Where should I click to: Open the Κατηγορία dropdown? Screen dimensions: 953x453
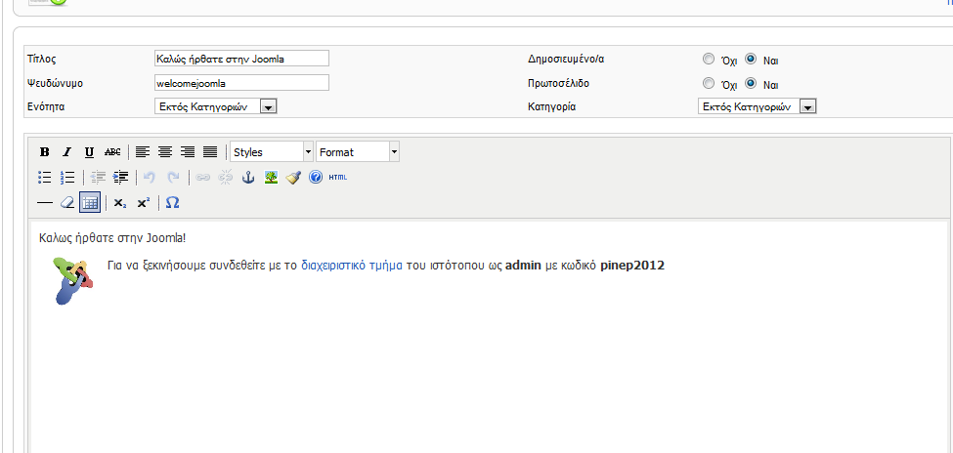click(757, 106)
